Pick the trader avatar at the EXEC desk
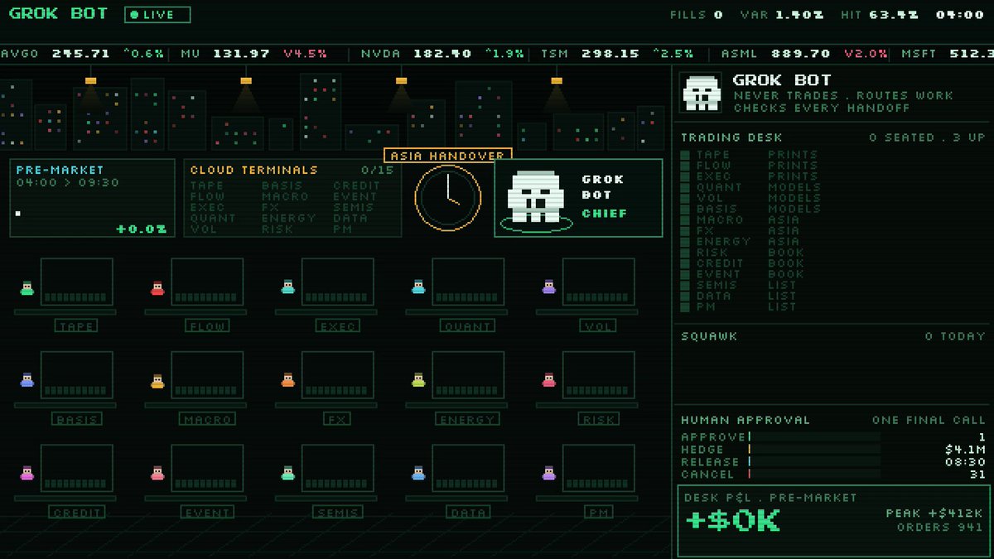The image size is (994, 559). pos(288,287)
